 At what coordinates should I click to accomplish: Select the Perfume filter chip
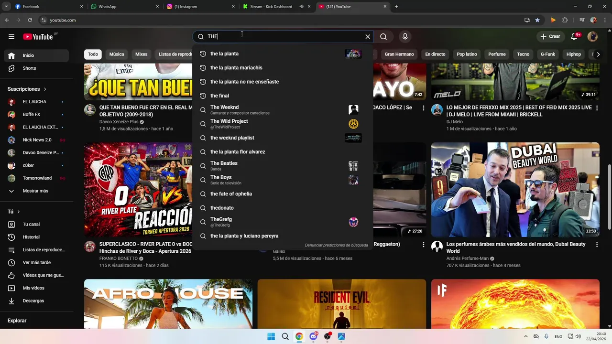click(497, 54)
